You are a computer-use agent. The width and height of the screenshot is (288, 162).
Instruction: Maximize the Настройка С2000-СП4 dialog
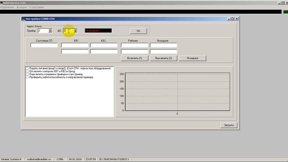[x=233, y=19]
